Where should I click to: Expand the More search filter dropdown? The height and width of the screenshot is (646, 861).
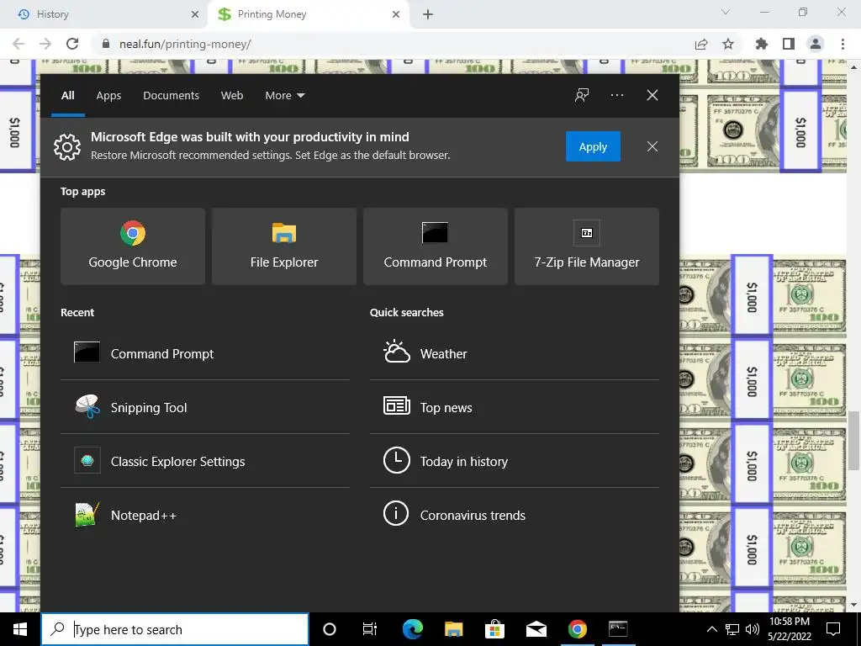(x=284, y=96)
